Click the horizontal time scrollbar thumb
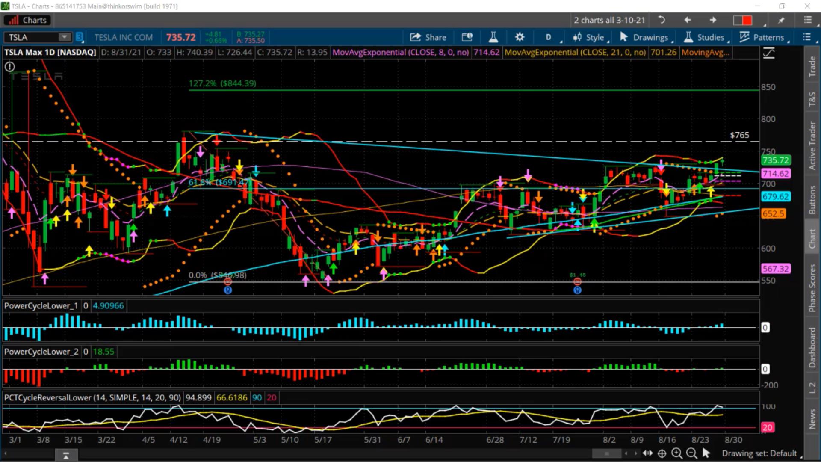The width and height of the screenshot is (821, 462). click(606, 453)
